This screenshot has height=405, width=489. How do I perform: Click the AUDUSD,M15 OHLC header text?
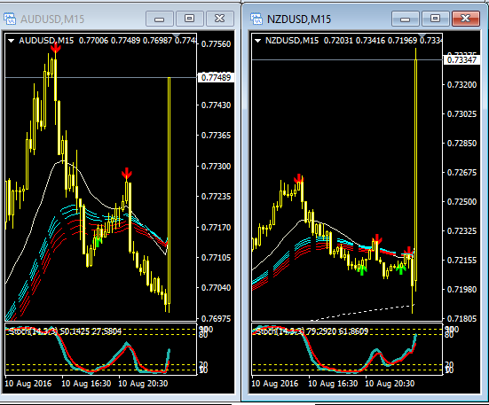107,41
